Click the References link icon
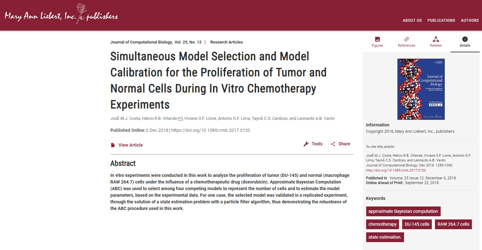This screenshot has height=250, width=482. (407, 39)
